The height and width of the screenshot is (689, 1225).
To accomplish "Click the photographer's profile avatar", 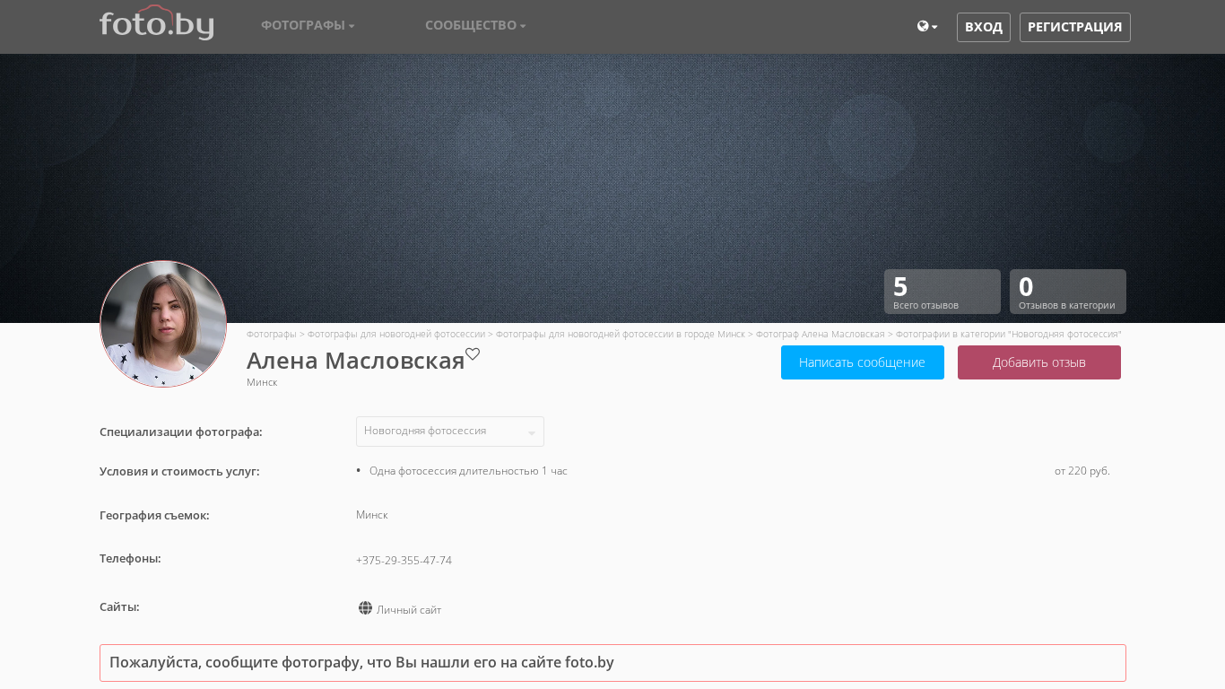I will [163, 324].
